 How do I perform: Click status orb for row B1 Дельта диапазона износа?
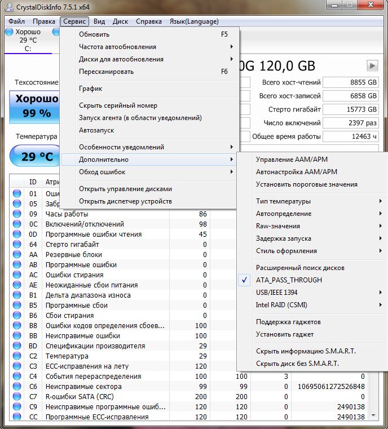click(17, 295)
